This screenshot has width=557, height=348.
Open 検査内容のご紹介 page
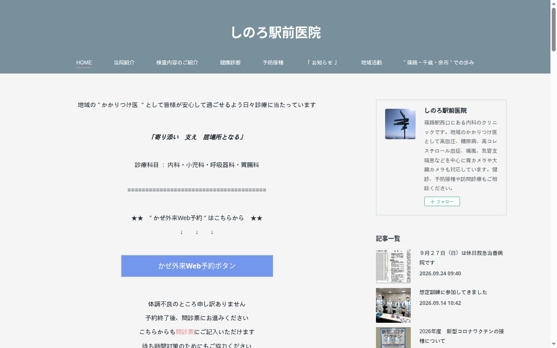[177, 63]
